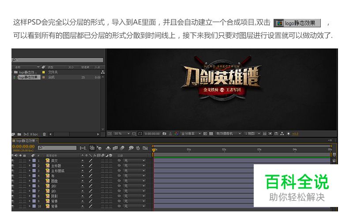Click the 英文 layer name in timeline
The height and width of the screenshot is (218, 353).
click(x=54, y=161)
